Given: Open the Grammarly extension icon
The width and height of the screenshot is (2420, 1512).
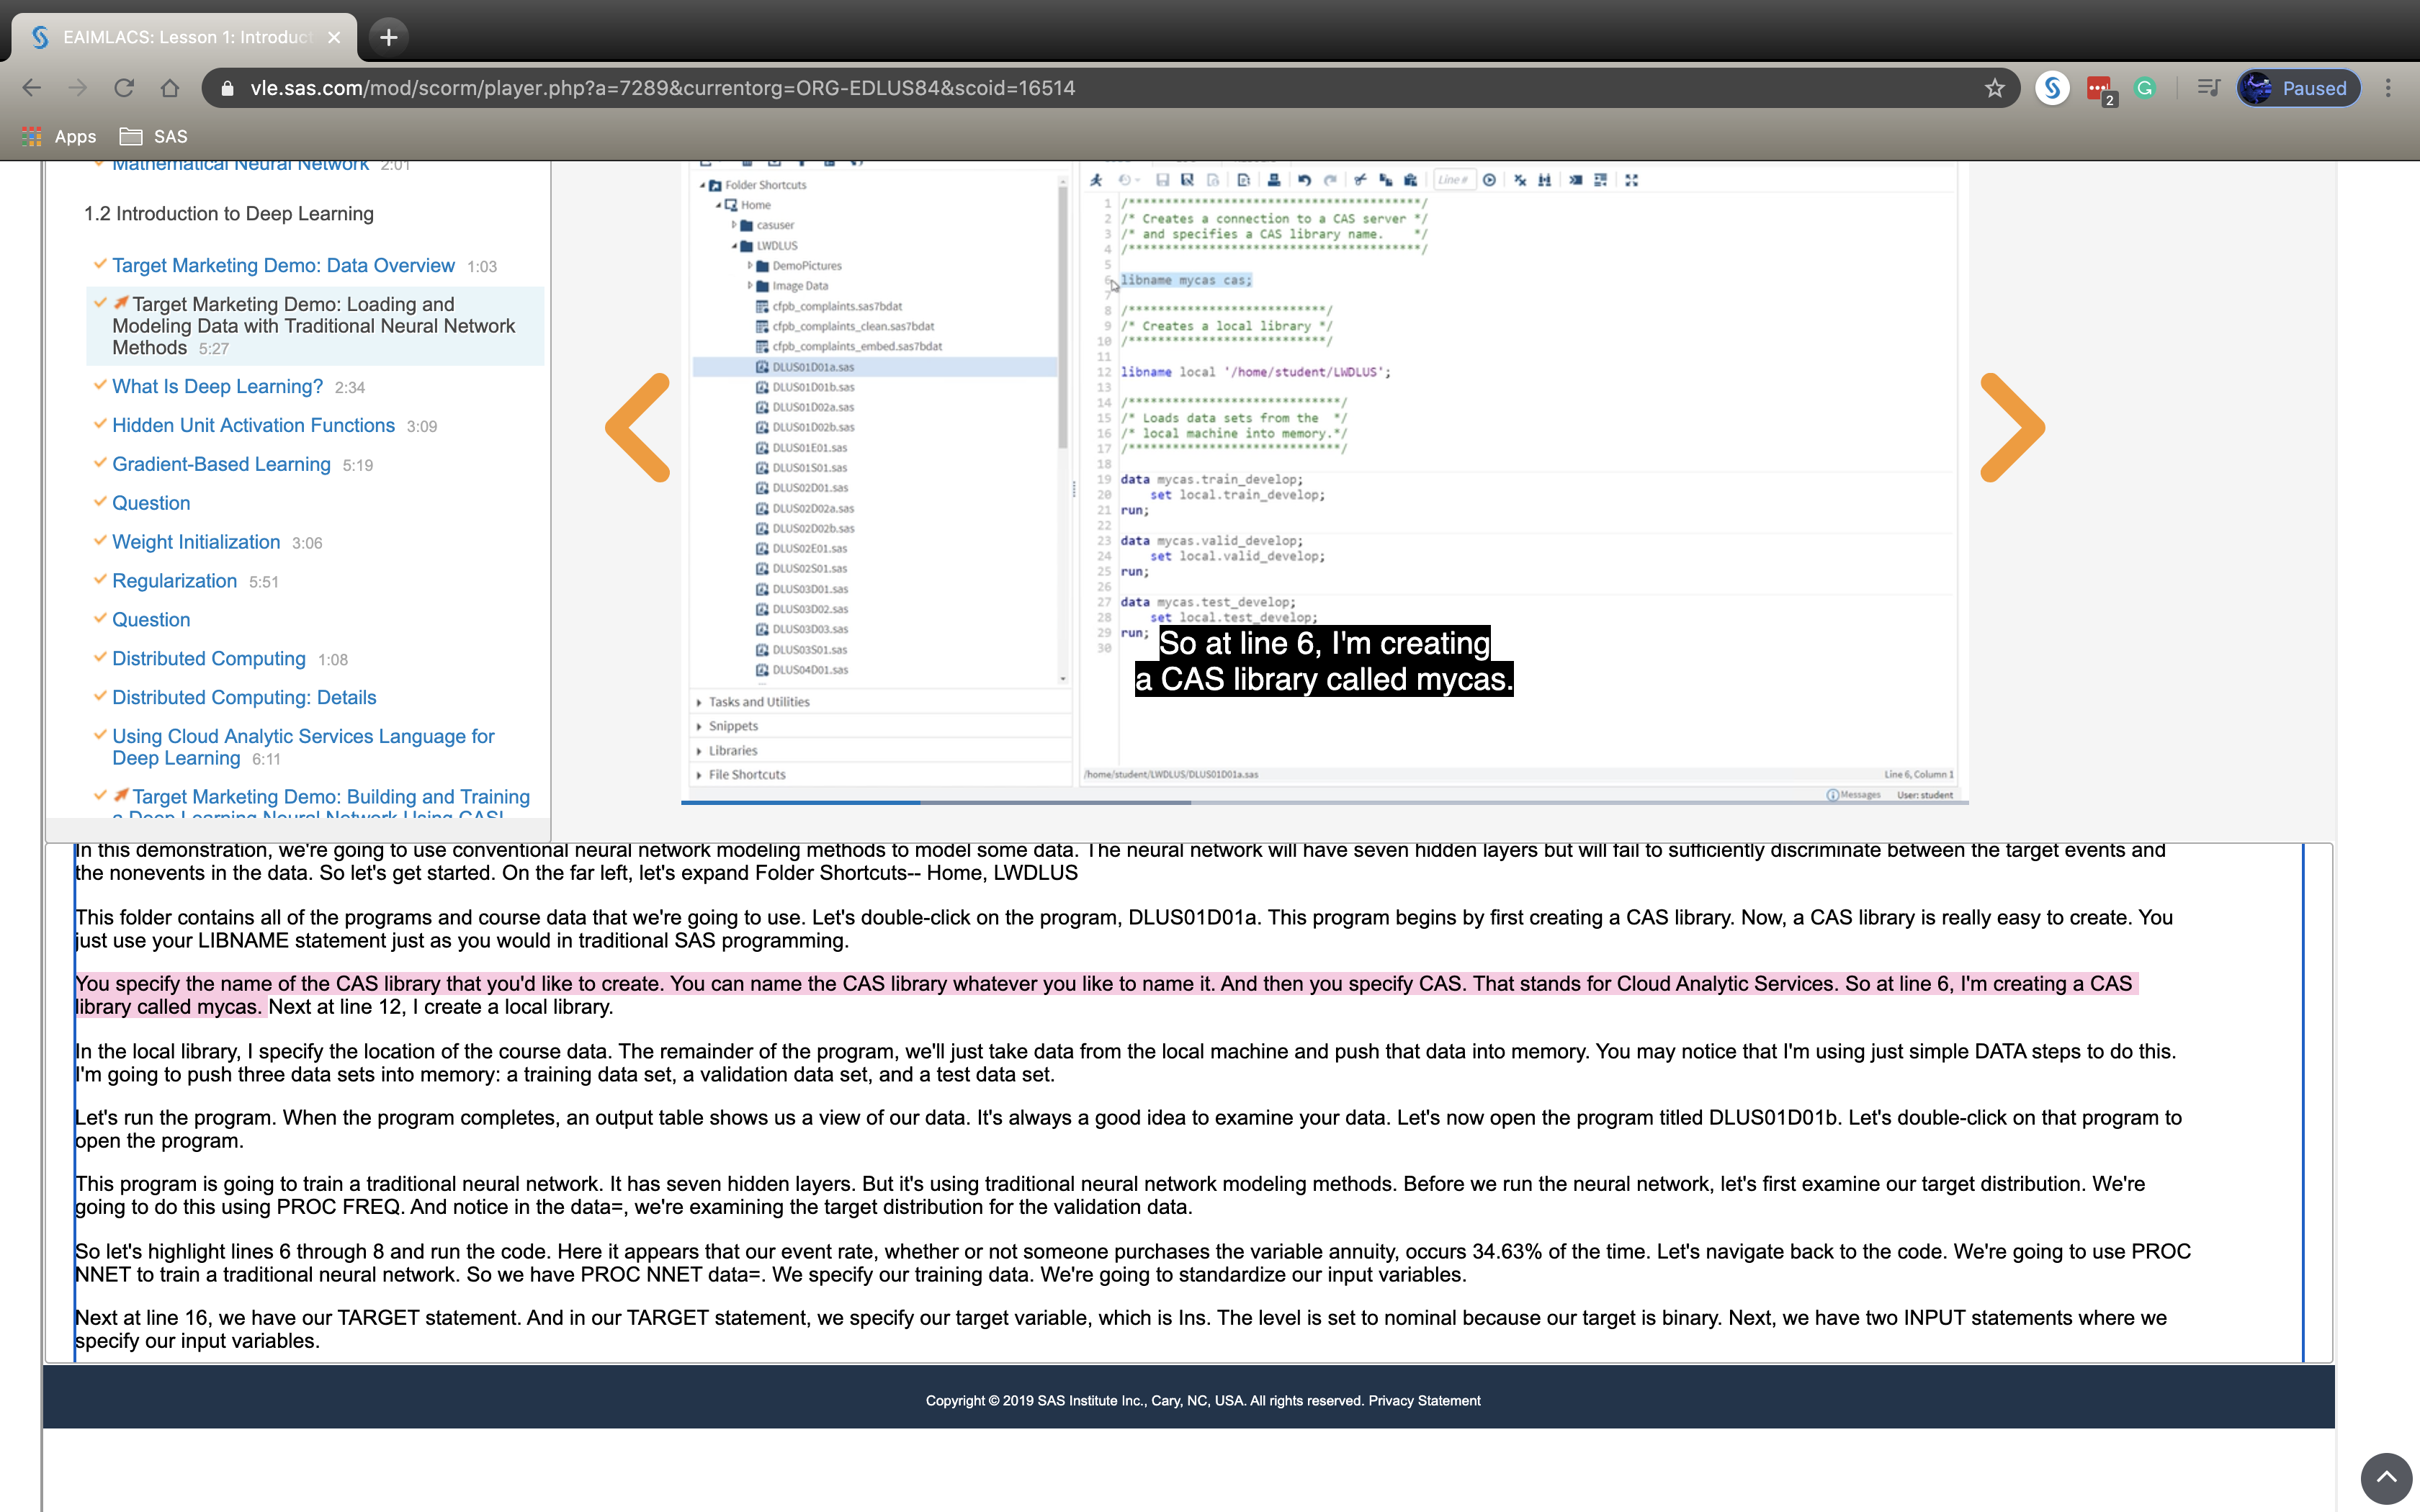Looking at the screenshot, I should tap(2144, 88).
